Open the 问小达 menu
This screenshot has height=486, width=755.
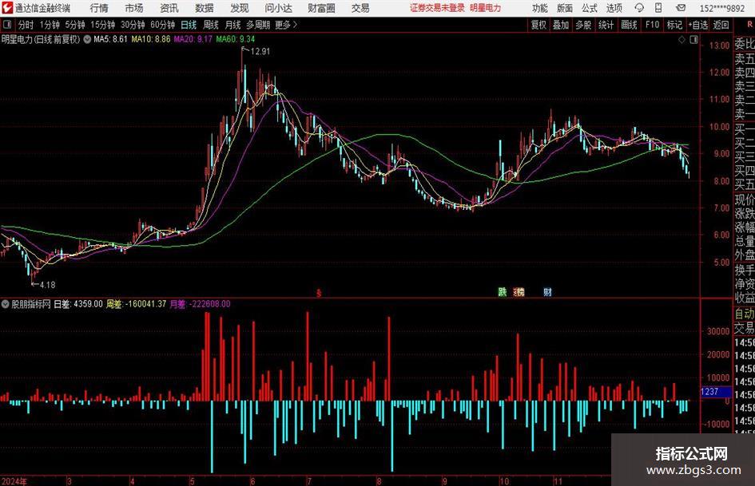click(278, 8)
